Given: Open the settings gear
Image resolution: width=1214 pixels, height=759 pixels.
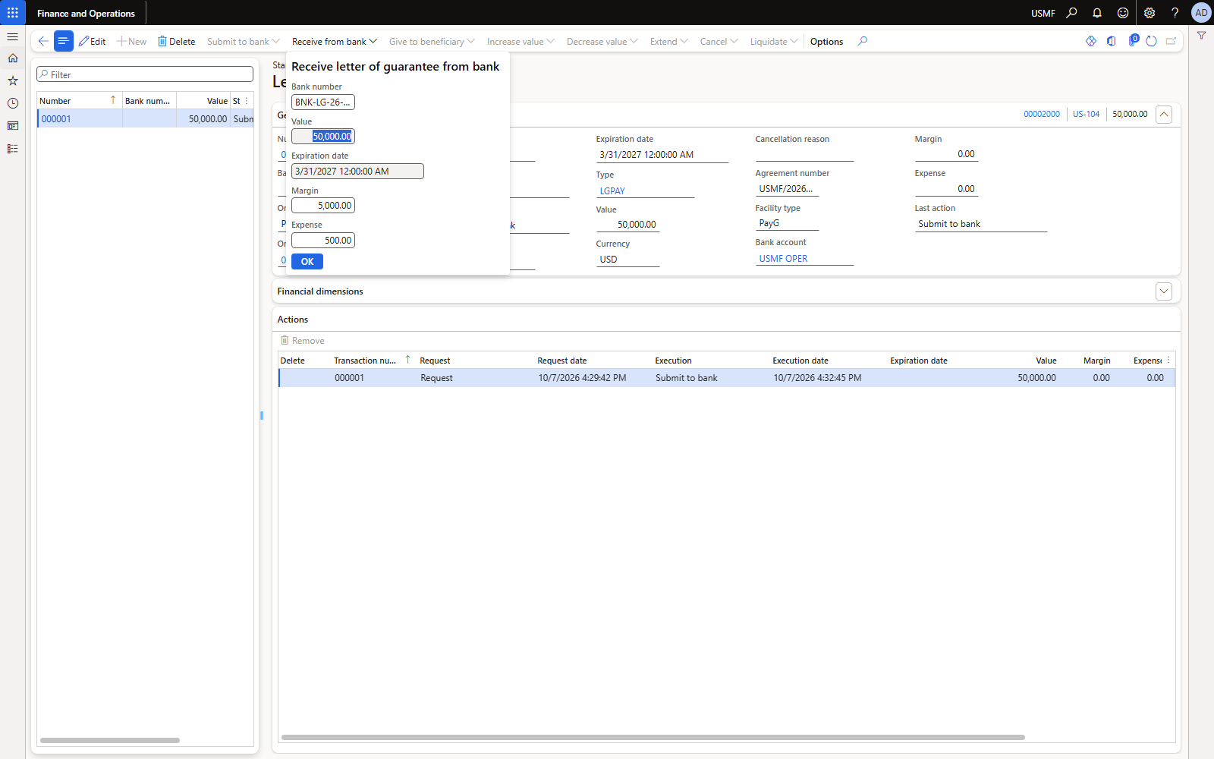Looking at the screenshot, I should pos(1150,13).
